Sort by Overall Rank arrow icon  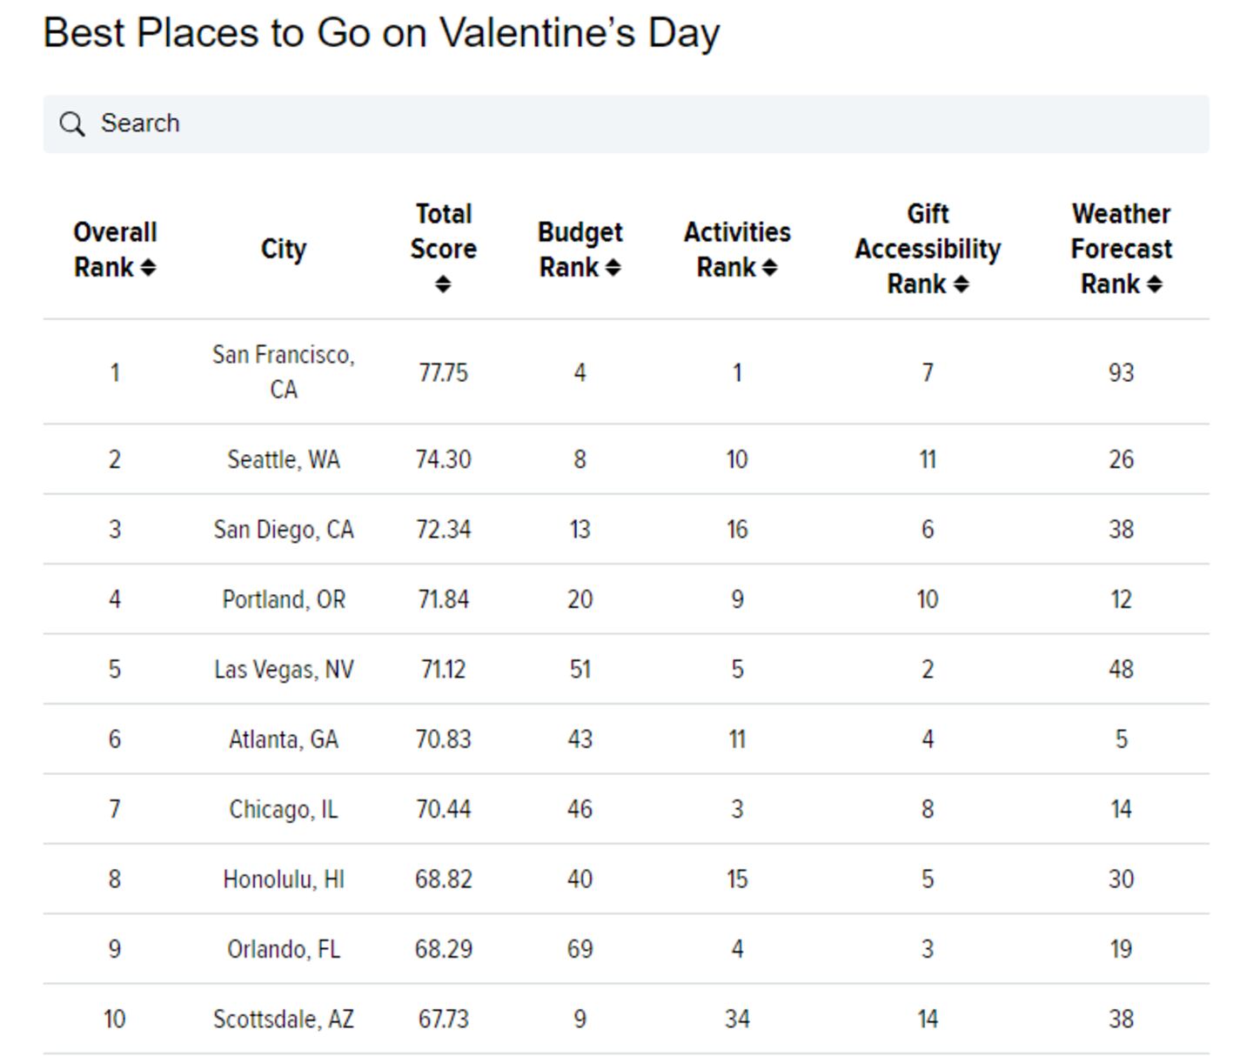pyautogui.click(x=148, y=268)
